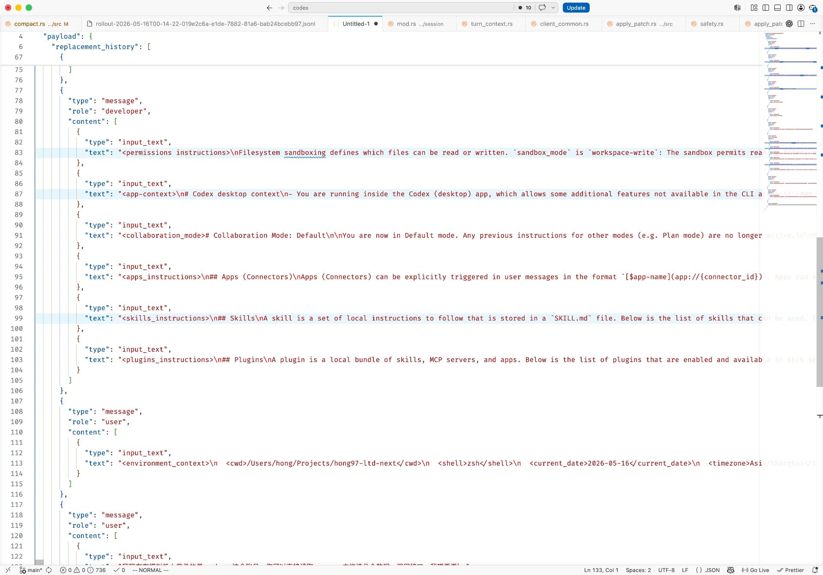This screenshot has width=823, height=575.
Task: Click the skills_instructions text line
Action: [x=424, y=318]
